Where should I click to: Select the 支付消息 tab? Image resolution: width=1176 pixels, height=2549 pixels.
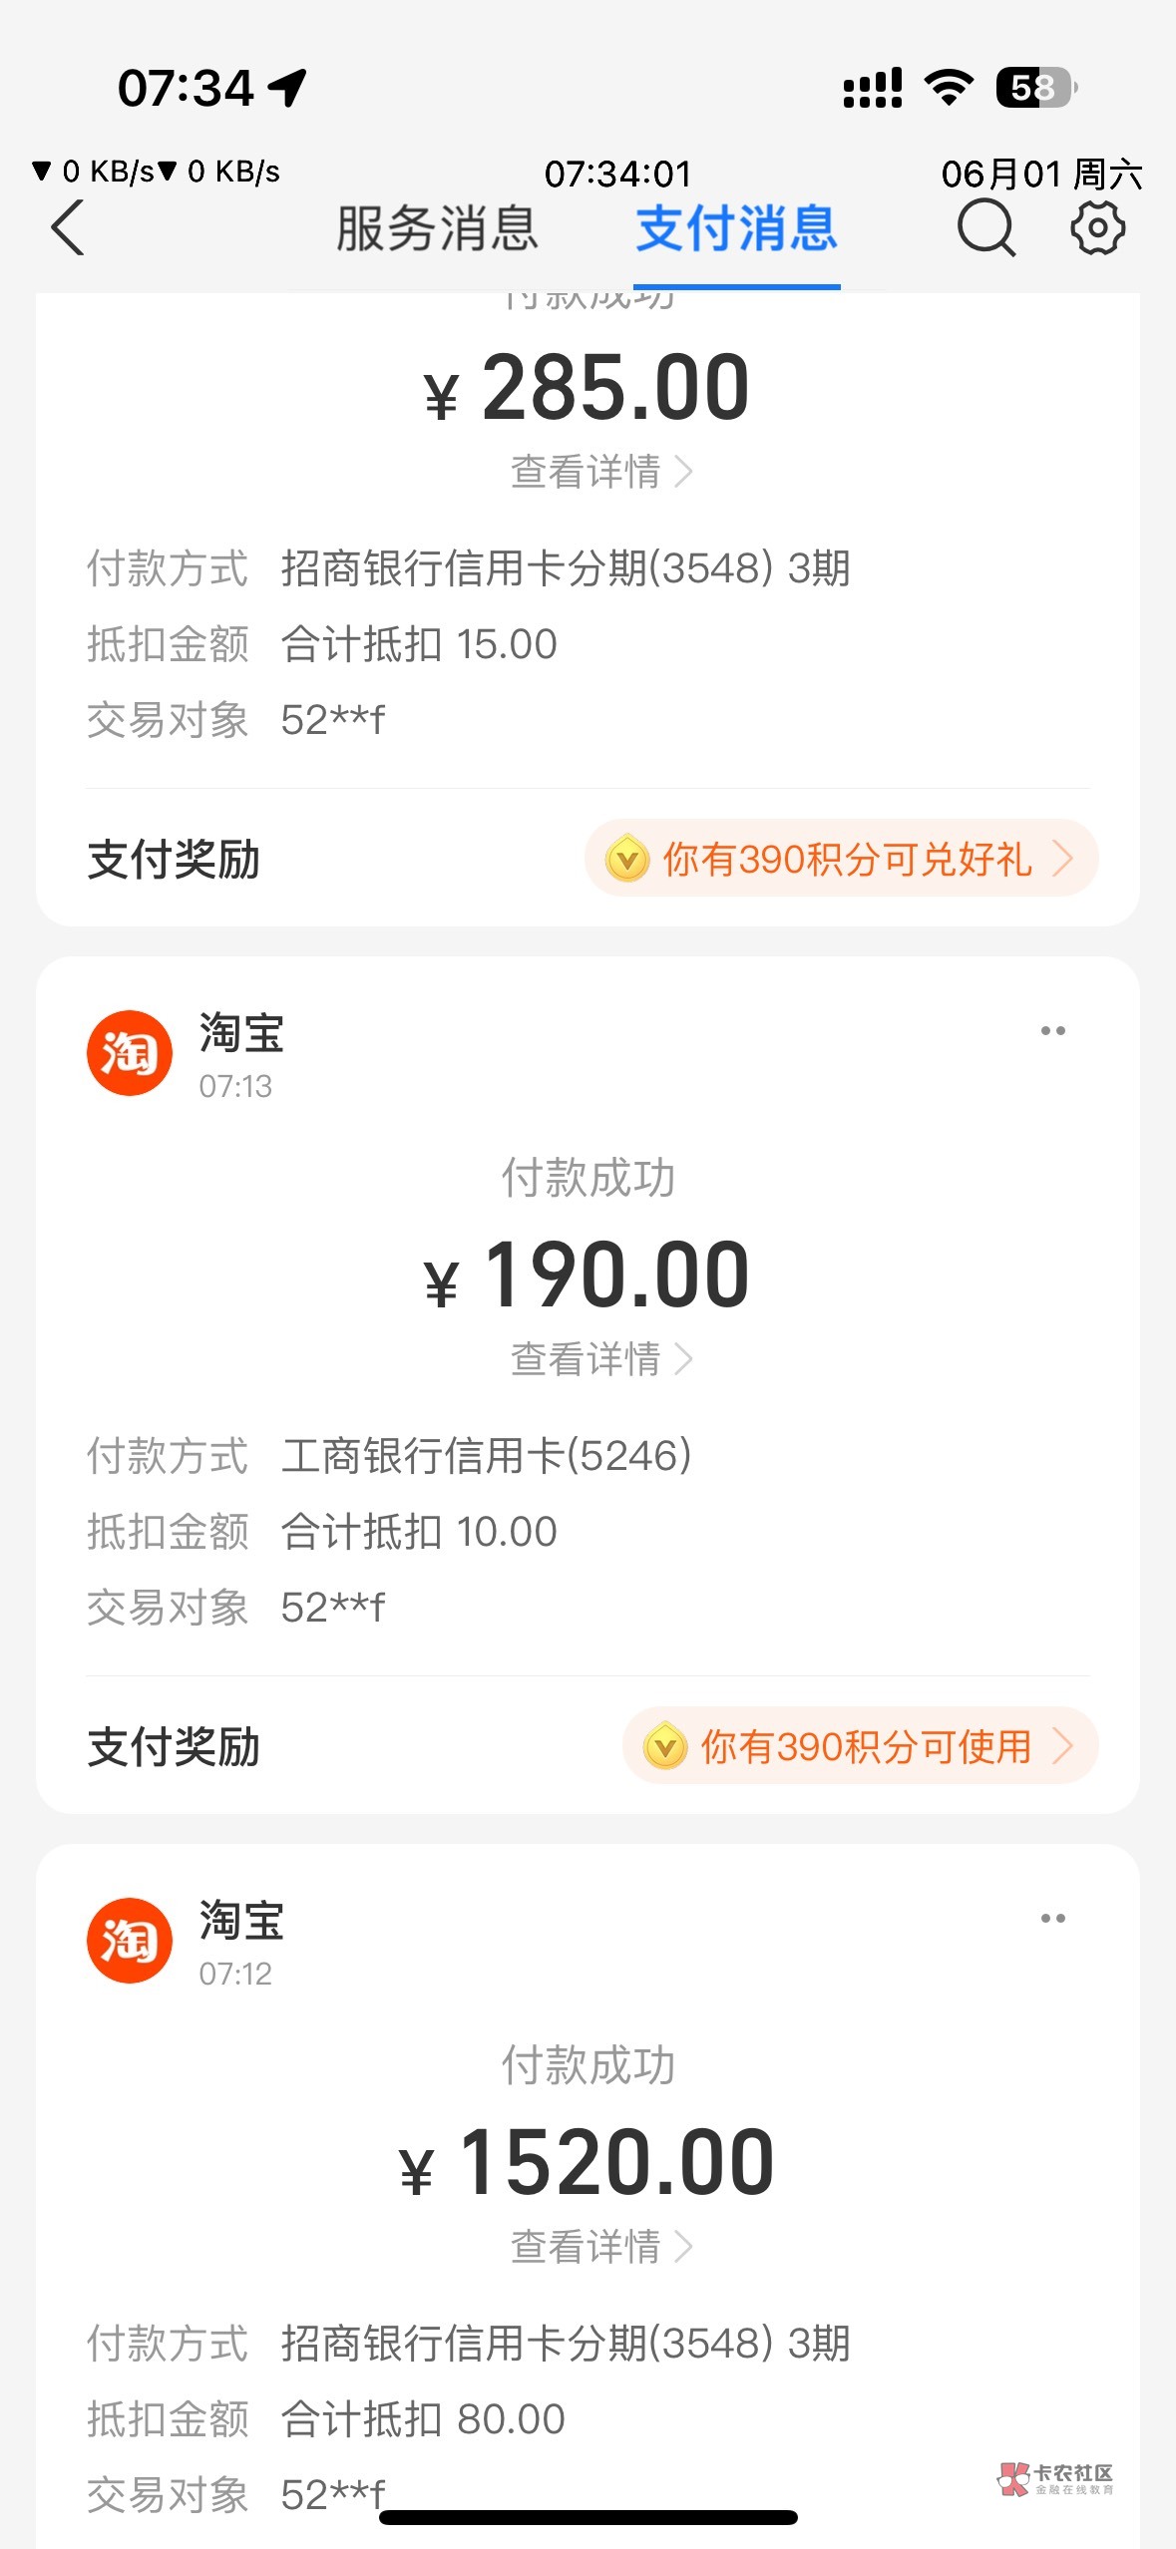click(737, 228)
